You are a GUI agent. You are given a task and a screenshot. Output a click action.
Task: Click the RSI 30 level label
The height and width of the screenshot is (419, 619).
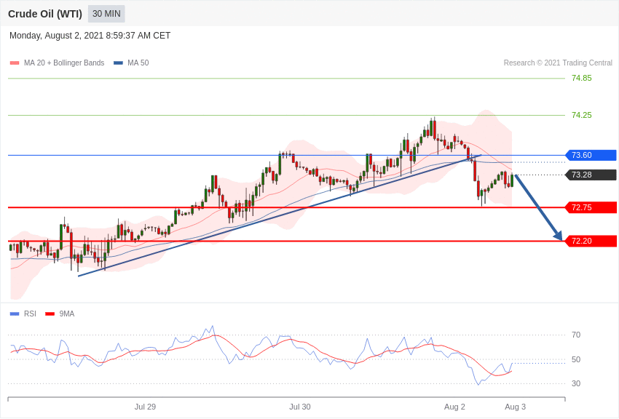[x=575, y=383]
